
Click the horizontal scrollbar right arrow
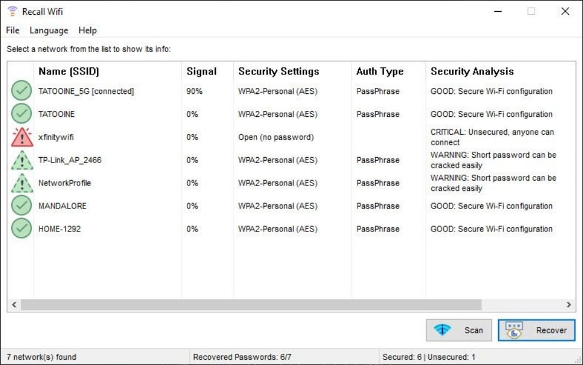coord(569,305)
